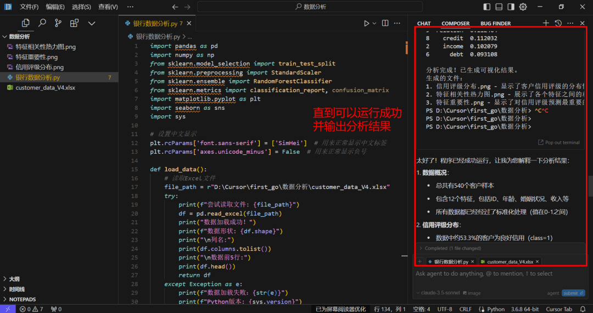Start a new chat with the plus icon
Screen dimensions: 593x313
tap(546, 23)
